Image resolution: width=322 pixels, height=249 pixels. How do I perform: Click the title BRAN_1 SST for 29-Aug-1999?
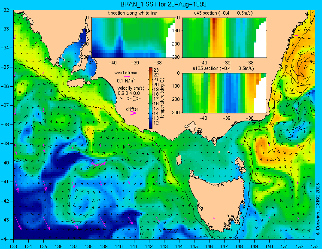(164, 4)
